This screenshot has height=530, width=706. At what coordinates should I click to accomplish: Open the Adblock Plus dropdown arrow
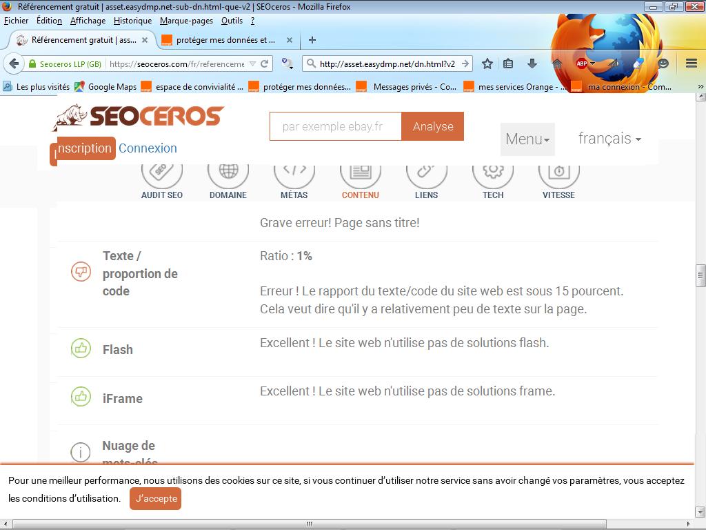click(592, 63)
